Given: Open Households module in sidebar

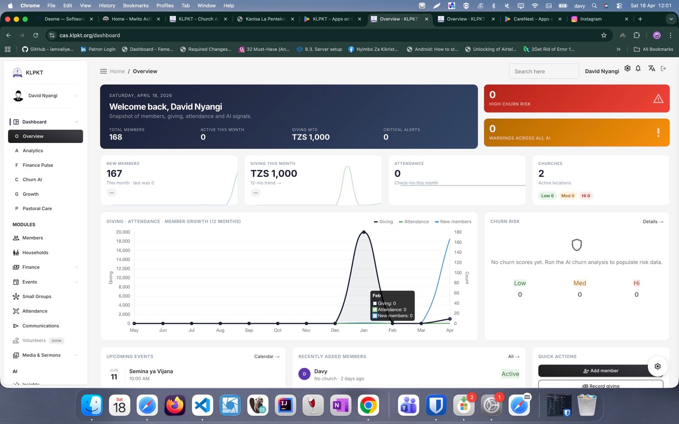Looking at the screenshot, I should [35, 253].
